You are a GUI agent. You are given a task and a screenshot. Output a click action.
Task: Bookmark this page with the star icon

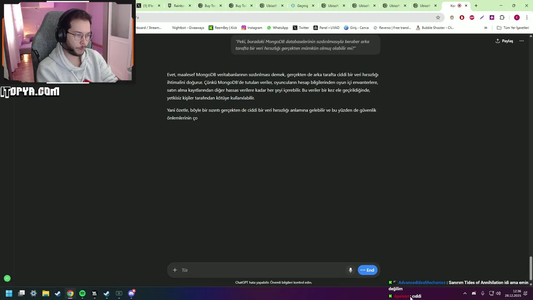click(438, 17)
